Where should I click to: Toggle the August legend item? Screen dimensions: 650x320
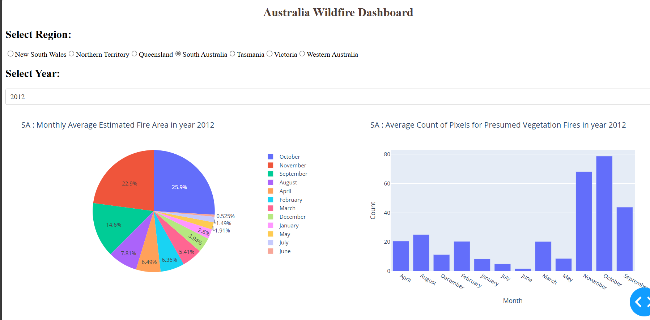[288, 183]
